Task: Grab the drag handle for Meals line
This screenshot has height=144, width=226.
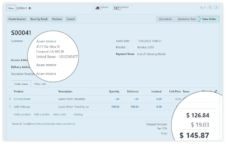Action: coord(10,99)
